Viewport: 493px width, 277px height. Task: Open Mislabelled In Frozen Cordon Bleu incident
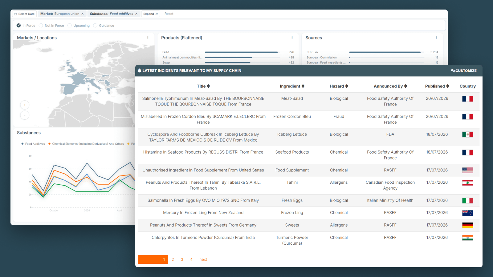[x=203, y=119]
